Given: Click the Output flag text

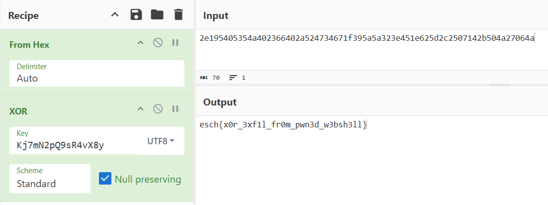Looking at the screenshot, I should tap(283, 124).
